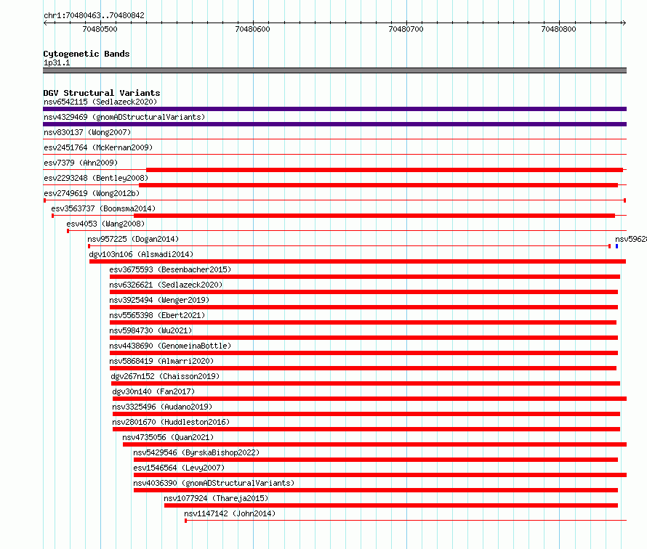Click nsv6326621 (Sedlazeck2020) label
This screenshot has height=549, width=647.
pyautogui.click(x=166, y=285)
